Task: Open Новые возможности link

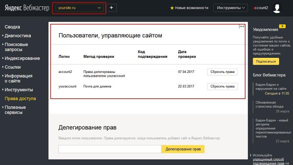Action: pyautogui.click(x=192, y=8)
